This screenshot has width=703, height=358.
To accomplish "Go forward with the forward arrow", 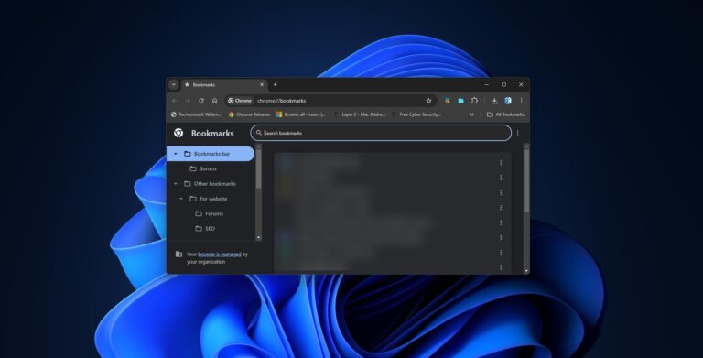I will point(188,101).
